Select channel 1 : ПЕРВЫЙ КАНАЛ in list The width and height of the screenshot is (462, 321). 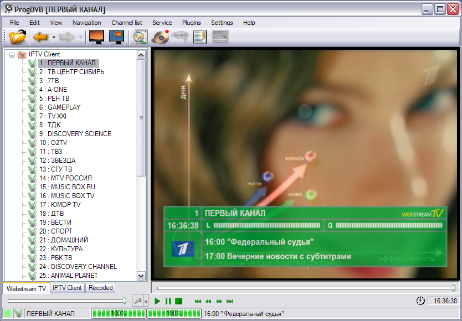[x=68, y=63]
